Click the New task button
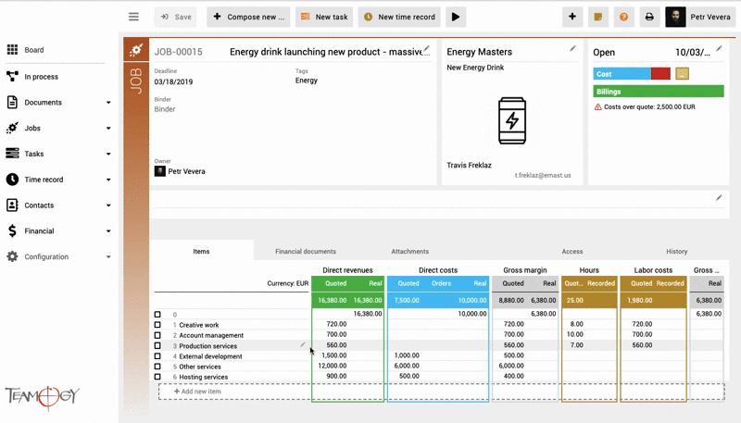Screen dimensions: 741x423 pos(324,17)
